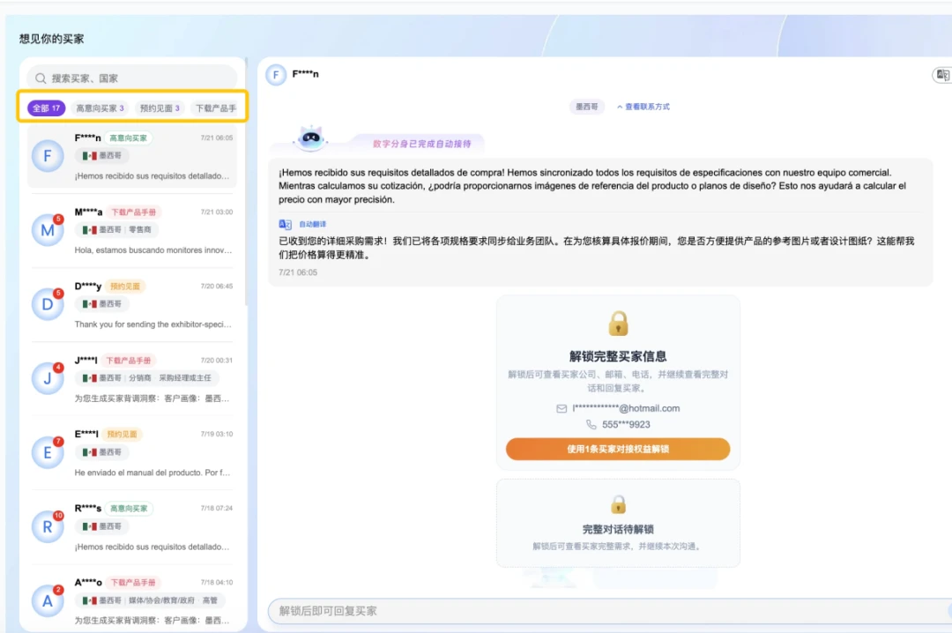
Task: Open E****l buyer avatar
Action: point(48,452)
